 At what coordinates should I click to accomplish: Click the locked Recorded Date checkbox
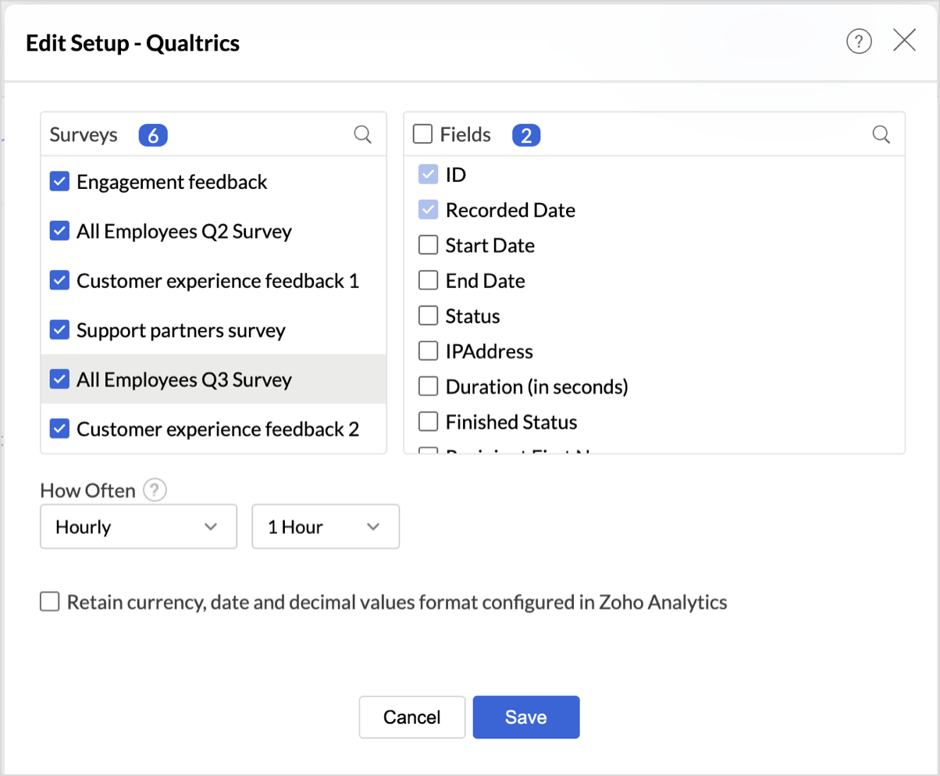pos(428,210)
